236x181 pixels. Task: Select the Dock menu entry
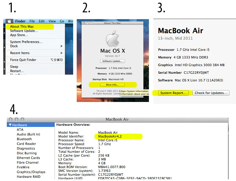pos(14,46)
